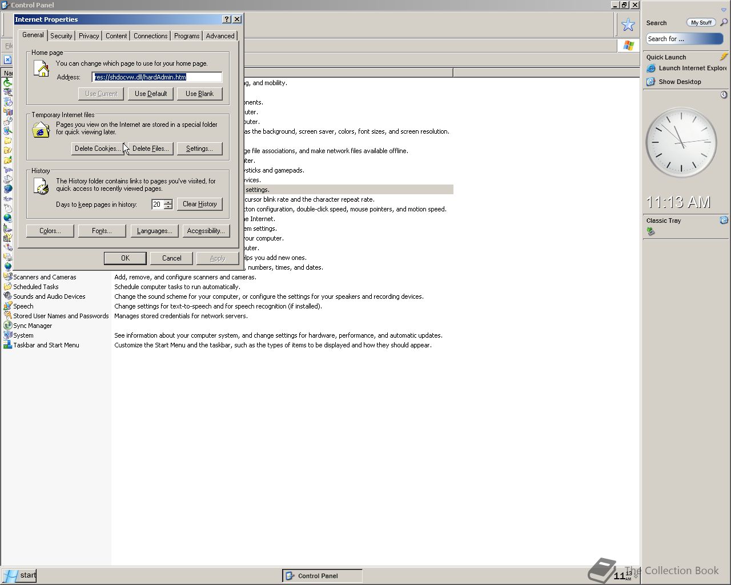
Task: Increase days to keep pages in history
Action: [168, 202]
